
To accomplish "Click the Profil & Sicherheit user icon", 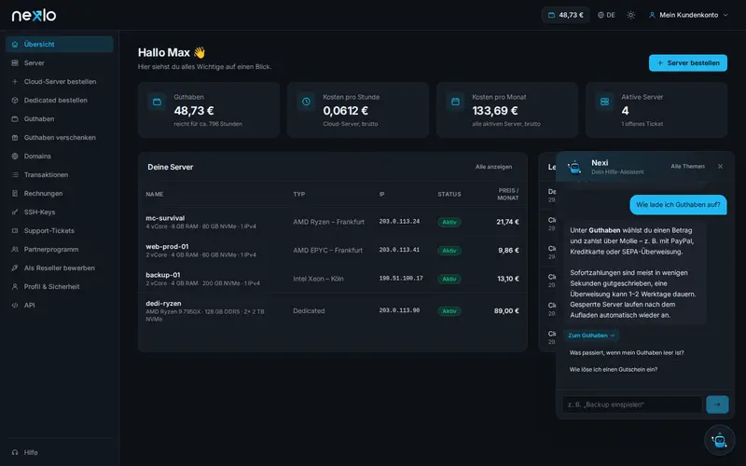I will (15, 287).
